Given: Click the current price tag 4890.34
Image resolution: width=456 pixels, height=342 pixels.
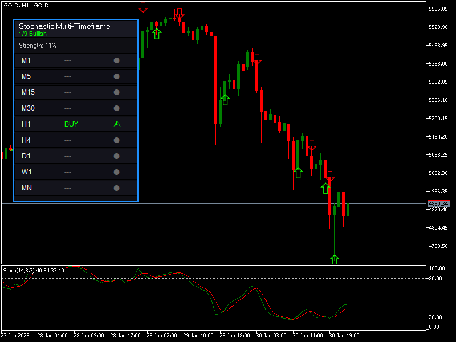Looking at the screenshot, I should point(438,203).
